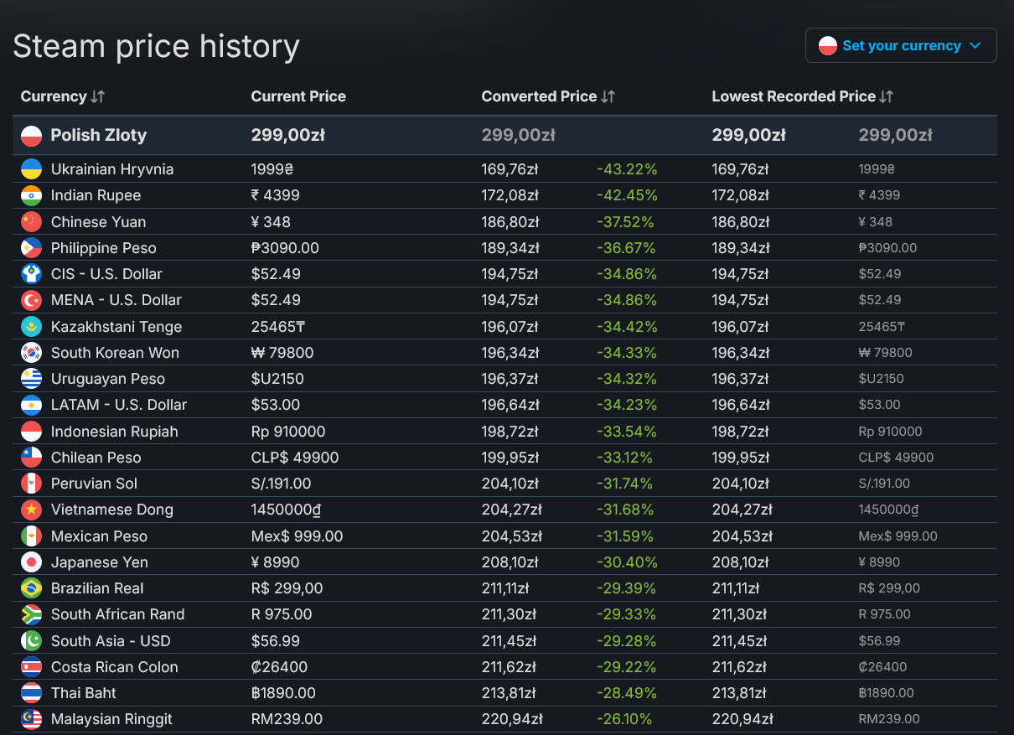Screen dimensions: 1014x735
Task: Click the Current Price column header
Action: 298,96
